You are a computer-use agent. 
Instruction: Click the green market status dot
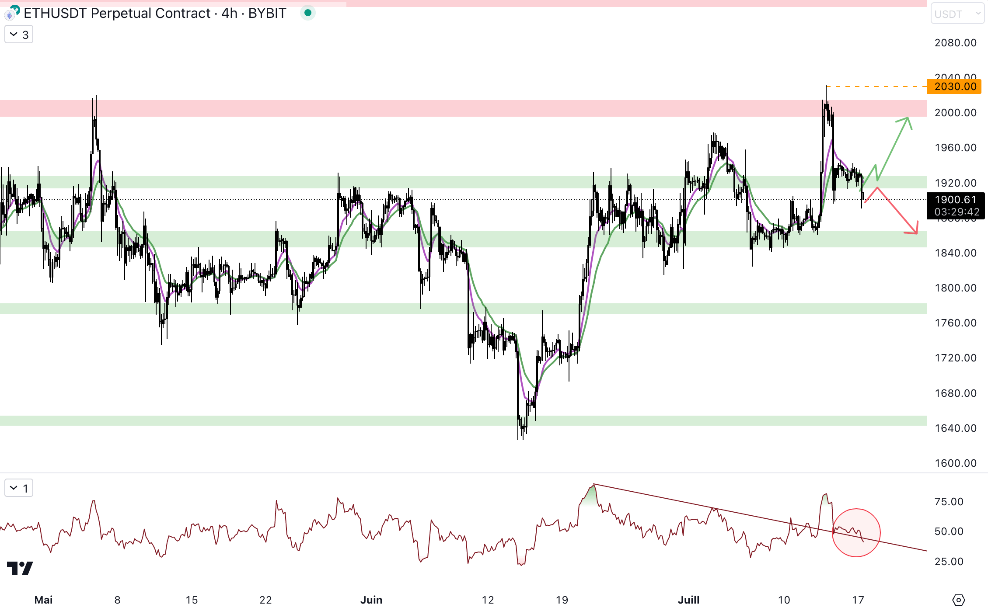[308, 13]
